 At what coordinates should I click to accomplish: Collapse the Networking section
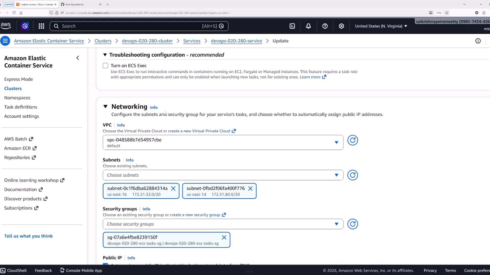105,106
